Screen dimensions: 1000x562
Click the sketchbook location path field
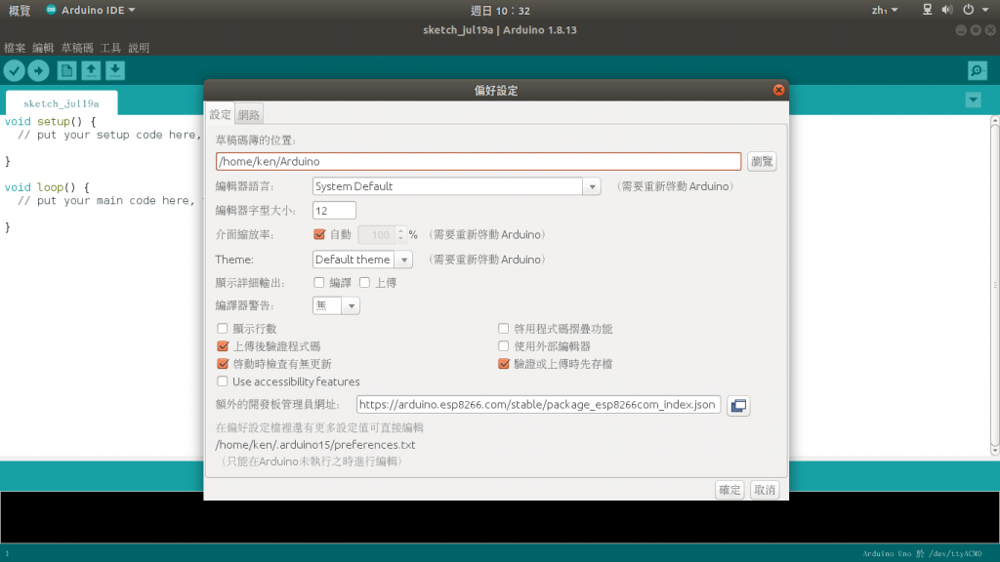(479, 161)
